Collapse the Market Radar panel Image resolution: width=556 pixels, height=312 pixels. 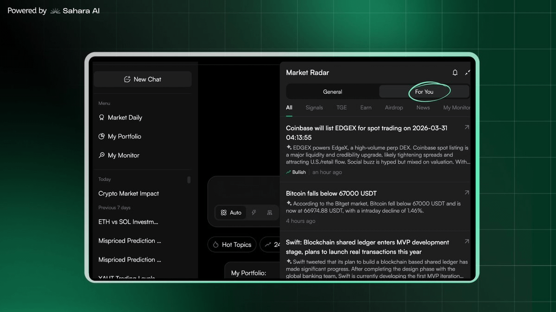tap(468, 73)
